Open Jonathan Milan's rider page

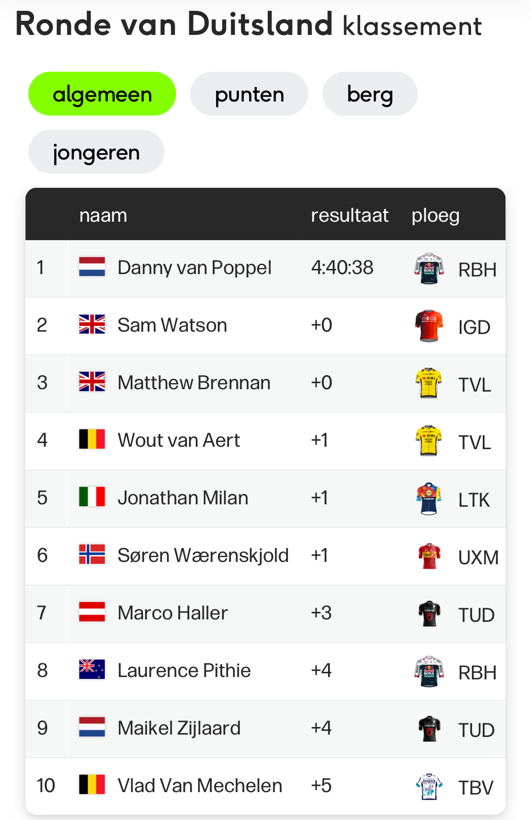tap(183, 498)
